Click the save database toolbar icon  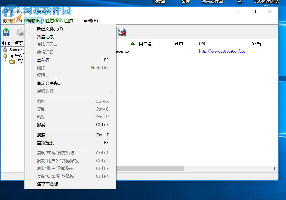(6, 32)
